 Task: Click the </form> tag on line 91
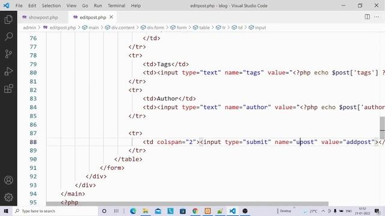[x=112, y=168]
